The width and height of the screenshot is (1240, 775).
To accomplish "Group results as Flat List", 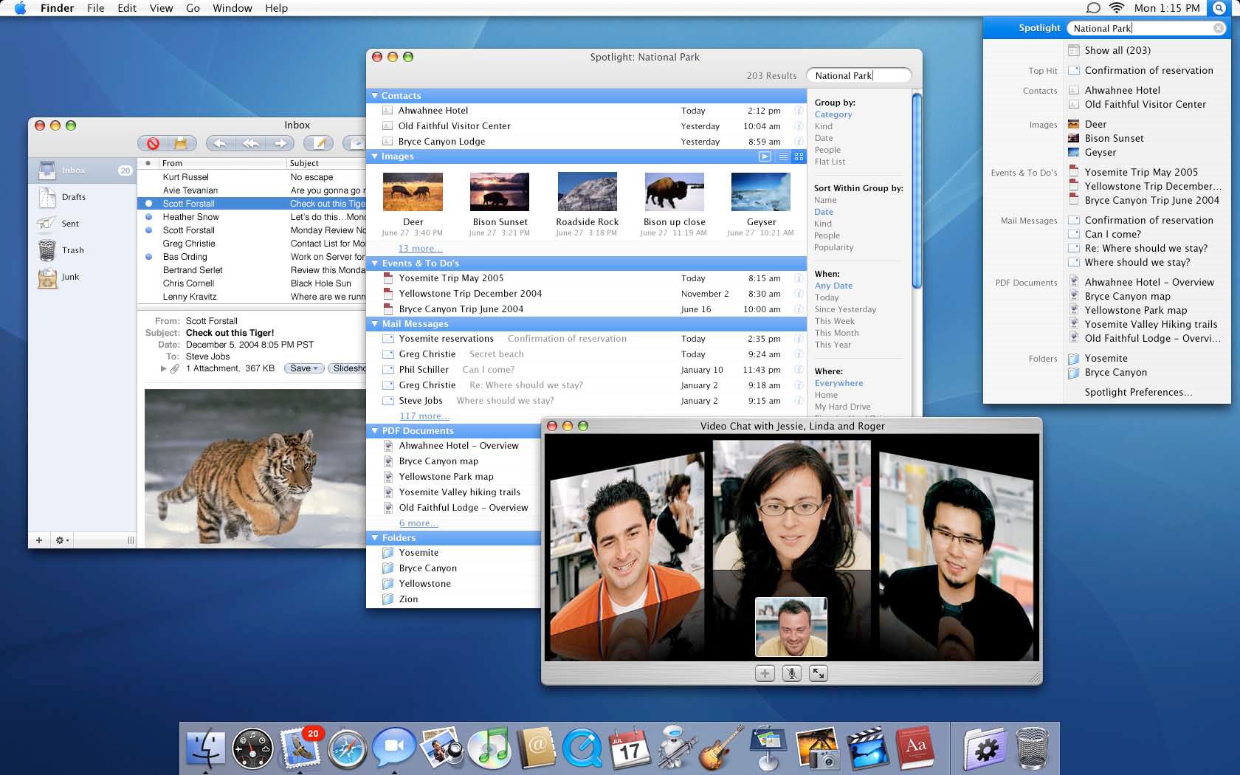I will point(830,162).
